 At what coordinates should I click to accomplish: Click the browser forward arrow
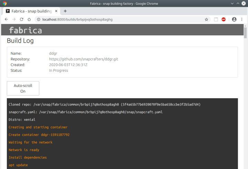tap(14, 20)
